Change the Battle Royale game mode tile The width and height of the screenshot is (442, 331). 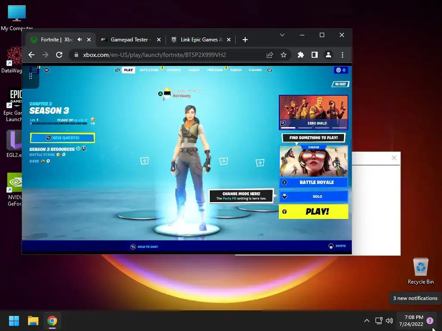tap(313, 161)
